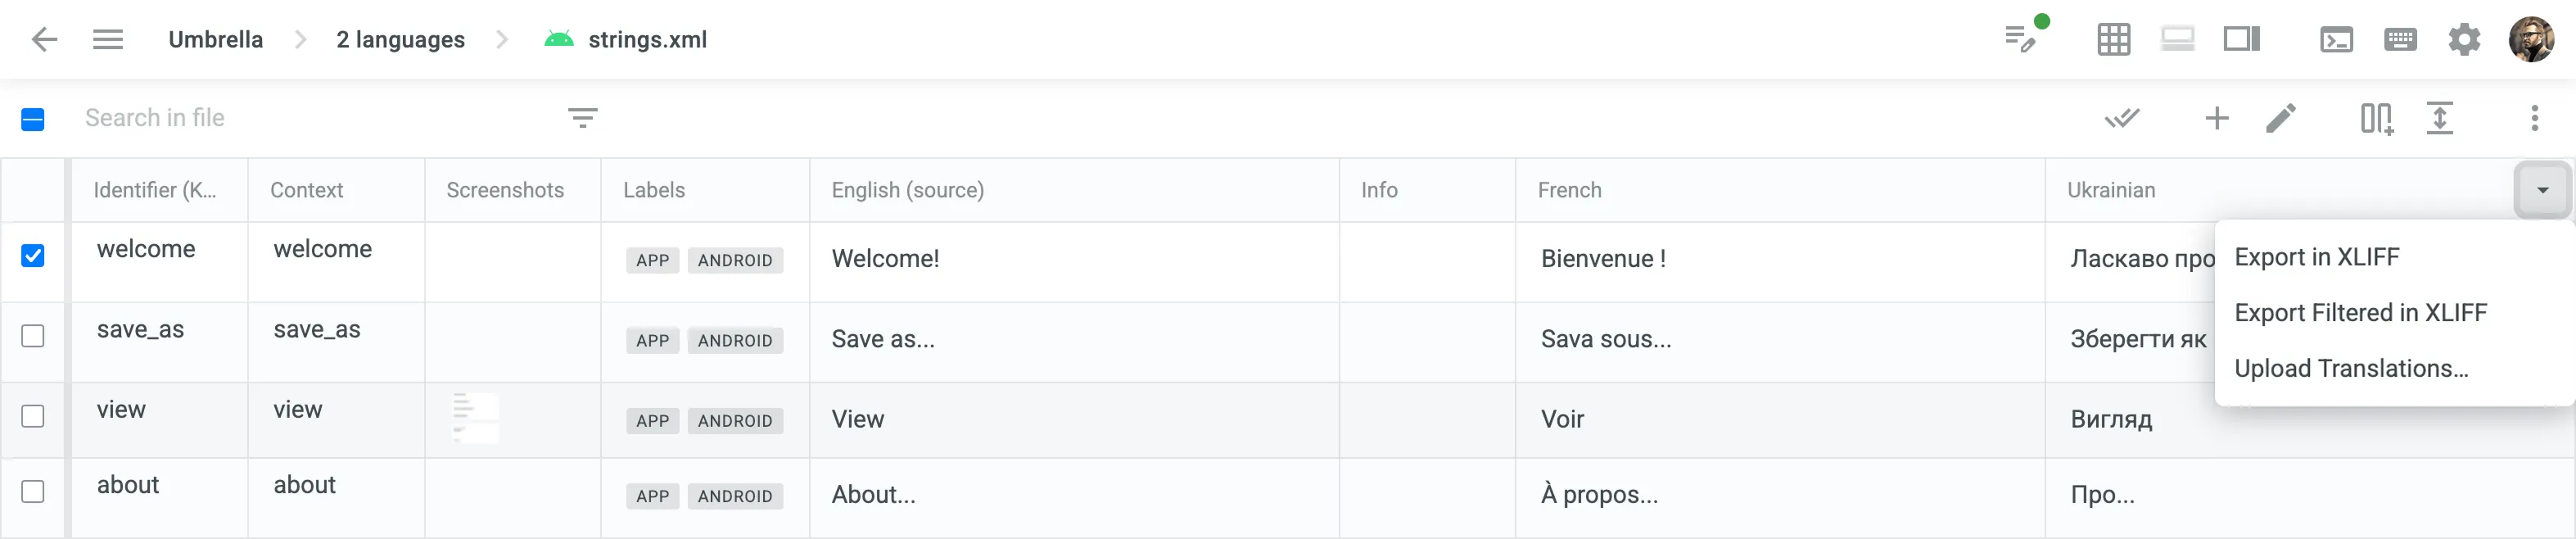Viewport: 2576px width, 539px height.
Task: Open the keyboard shortcuts panel
Action: [x=2400, y=39]
